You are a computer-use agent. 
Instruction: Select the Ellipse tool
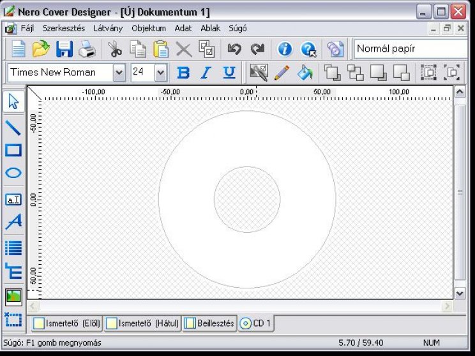[13, 173]
